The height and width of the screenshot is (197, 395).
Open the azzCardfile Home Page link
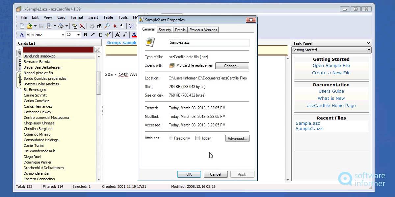[x=331, y=106]
